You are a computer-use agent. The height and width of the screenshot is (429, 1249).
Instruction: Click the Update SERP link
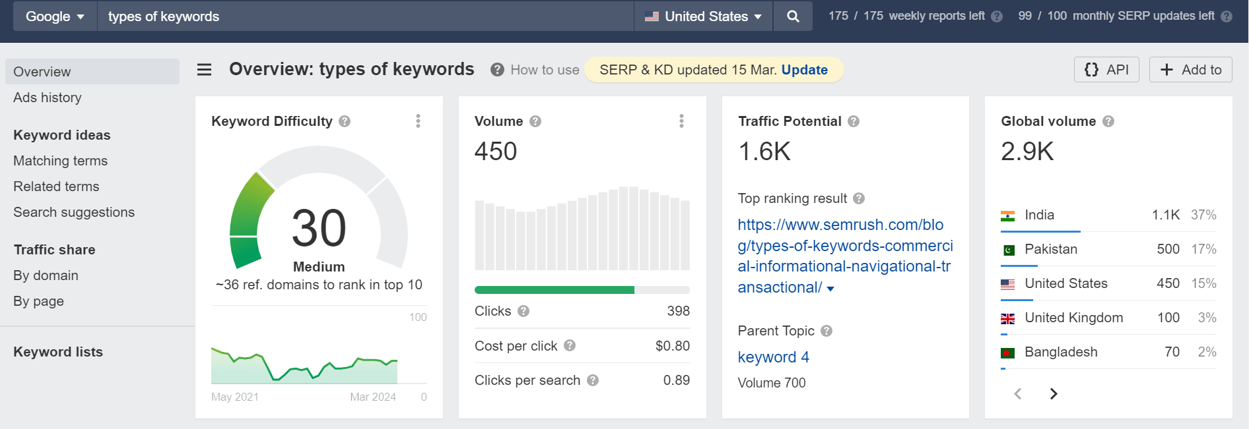pos(804,70)
